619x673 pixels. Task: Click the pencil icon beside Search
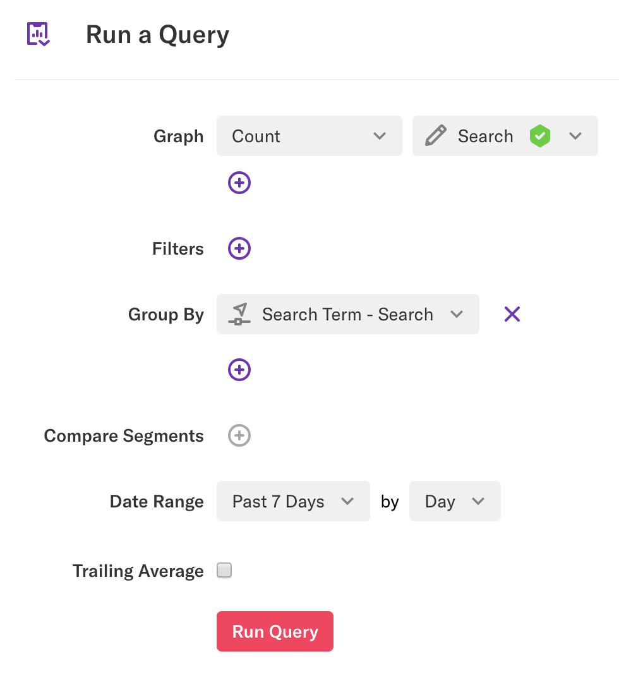coord(435,136)
